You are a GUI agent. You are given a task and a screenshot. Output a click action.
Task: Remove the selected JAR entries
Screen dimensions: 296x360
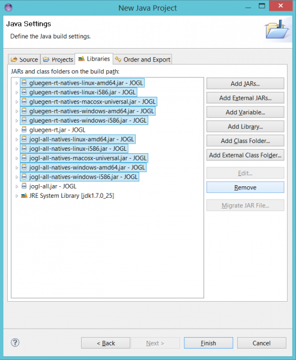(x=245, y=188)
